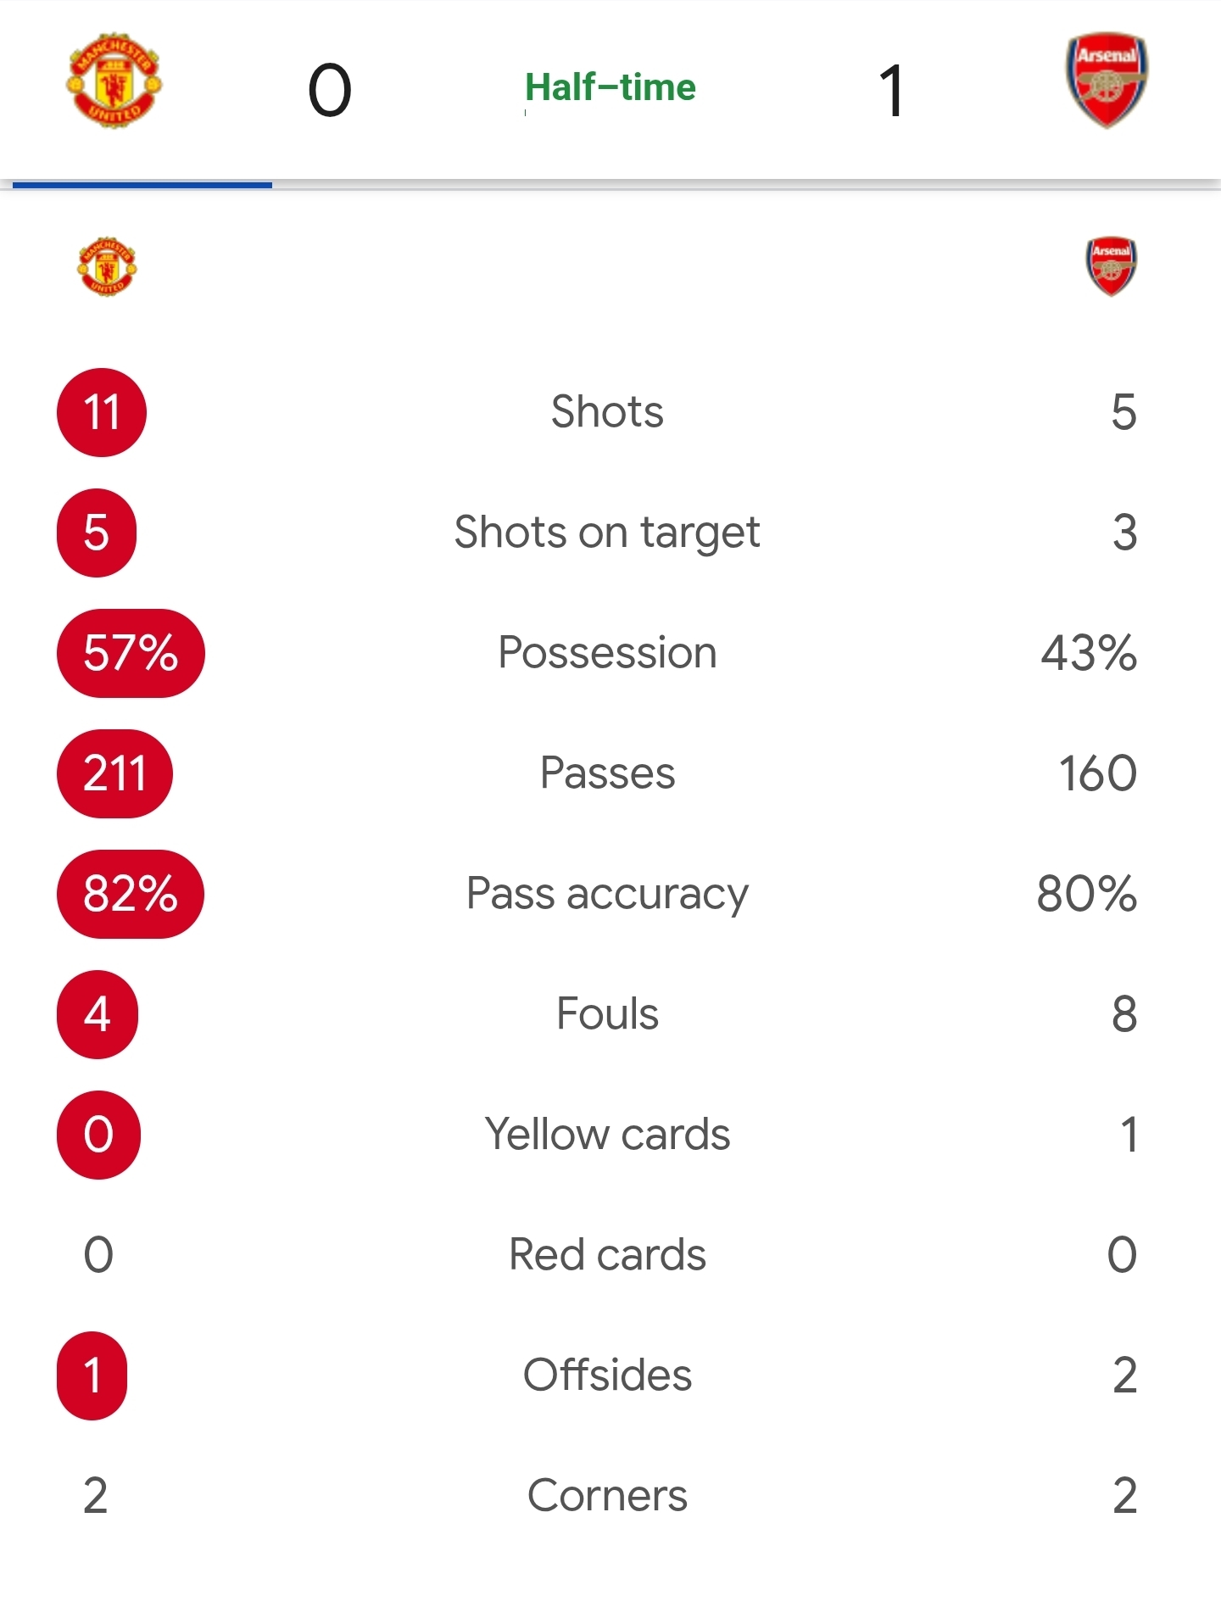Viewport: 1221px width, 1607px height.
Task: Click the Possession stat label
Action: 607,653
